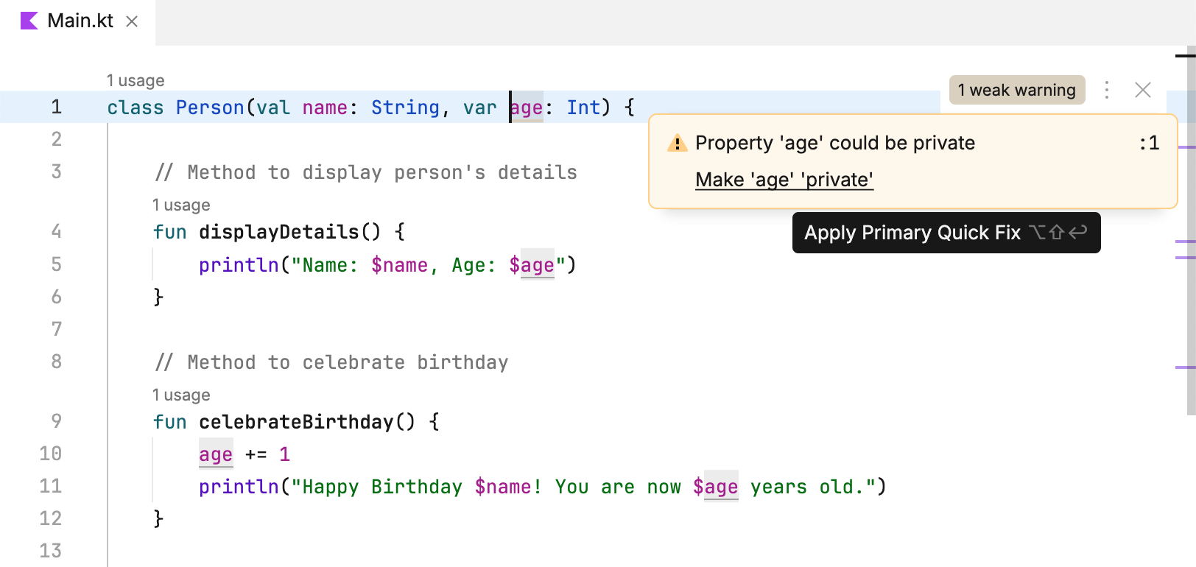Click 'age' variable on line 10
1196x567 pixels.
coord(216,455)
